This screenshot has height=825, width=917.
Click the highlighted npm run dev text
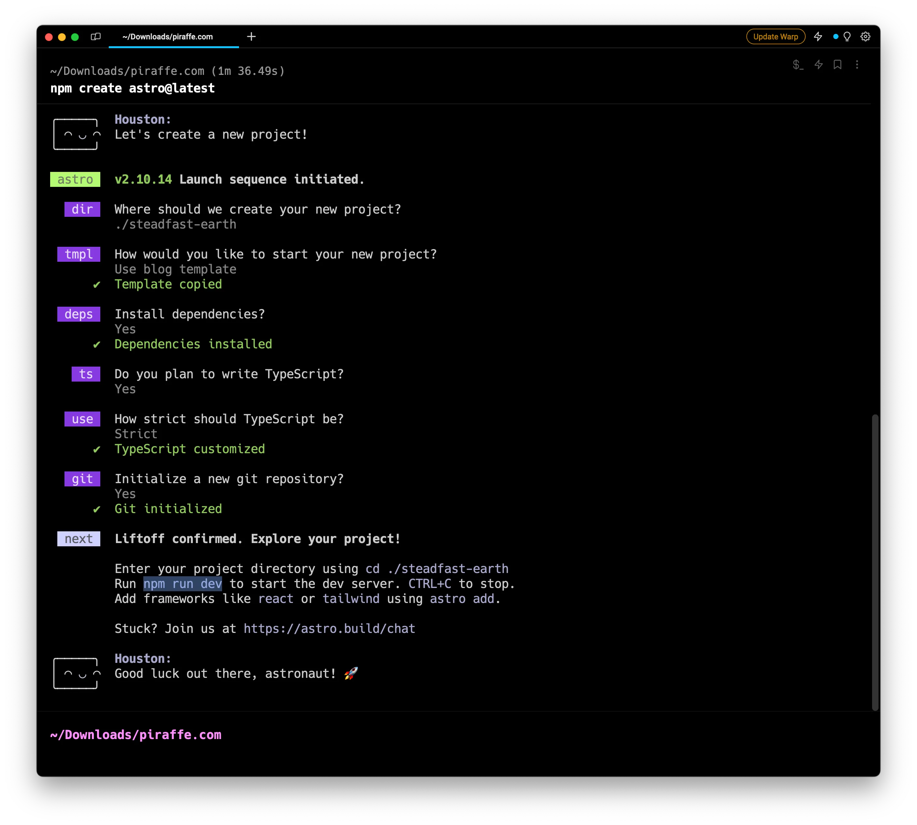[x=182, y=584]
